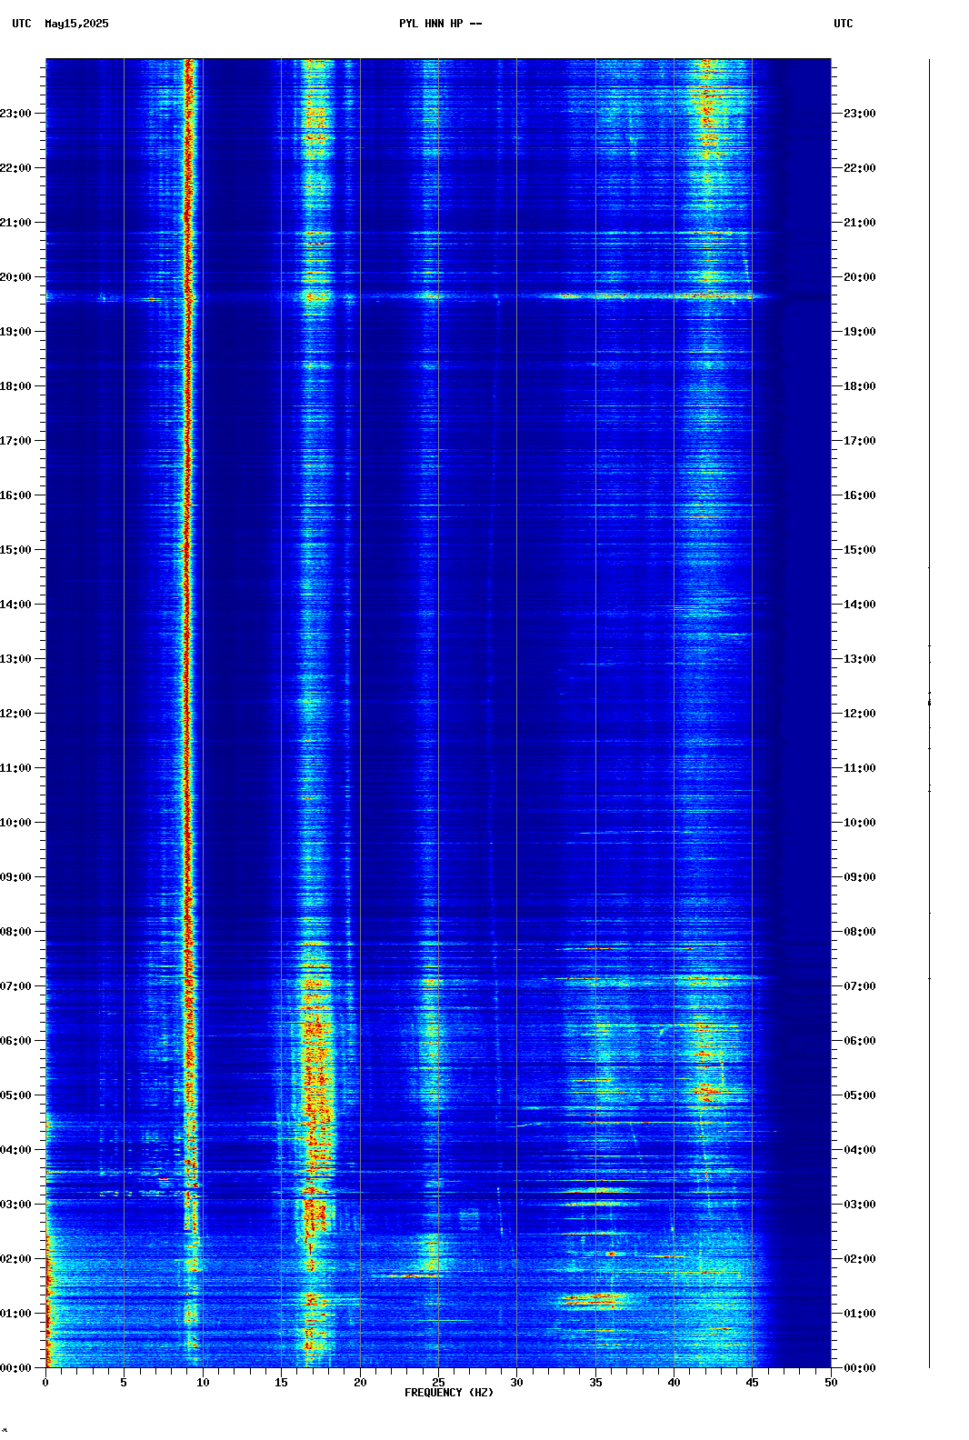
Task: Click '03:00' on the right time axis
Action: (x=860, y=1205)
